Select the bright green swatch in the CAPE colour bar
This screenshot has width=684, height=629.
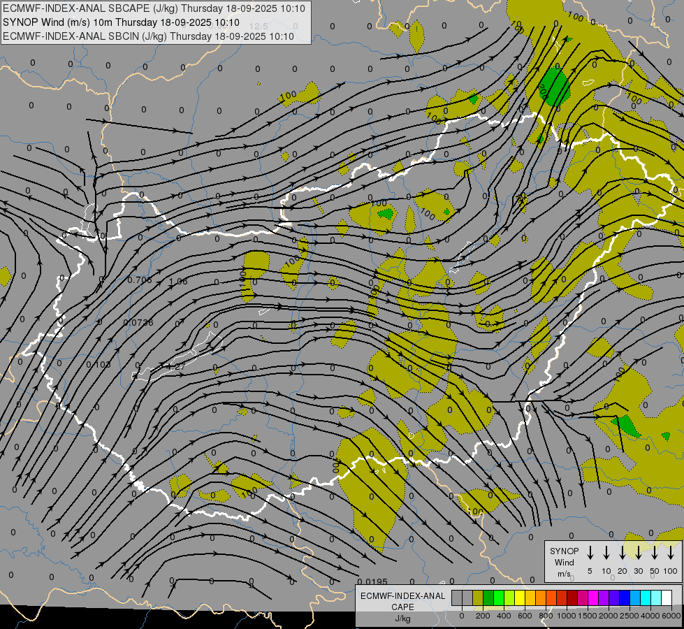click(x=499, y=598)
